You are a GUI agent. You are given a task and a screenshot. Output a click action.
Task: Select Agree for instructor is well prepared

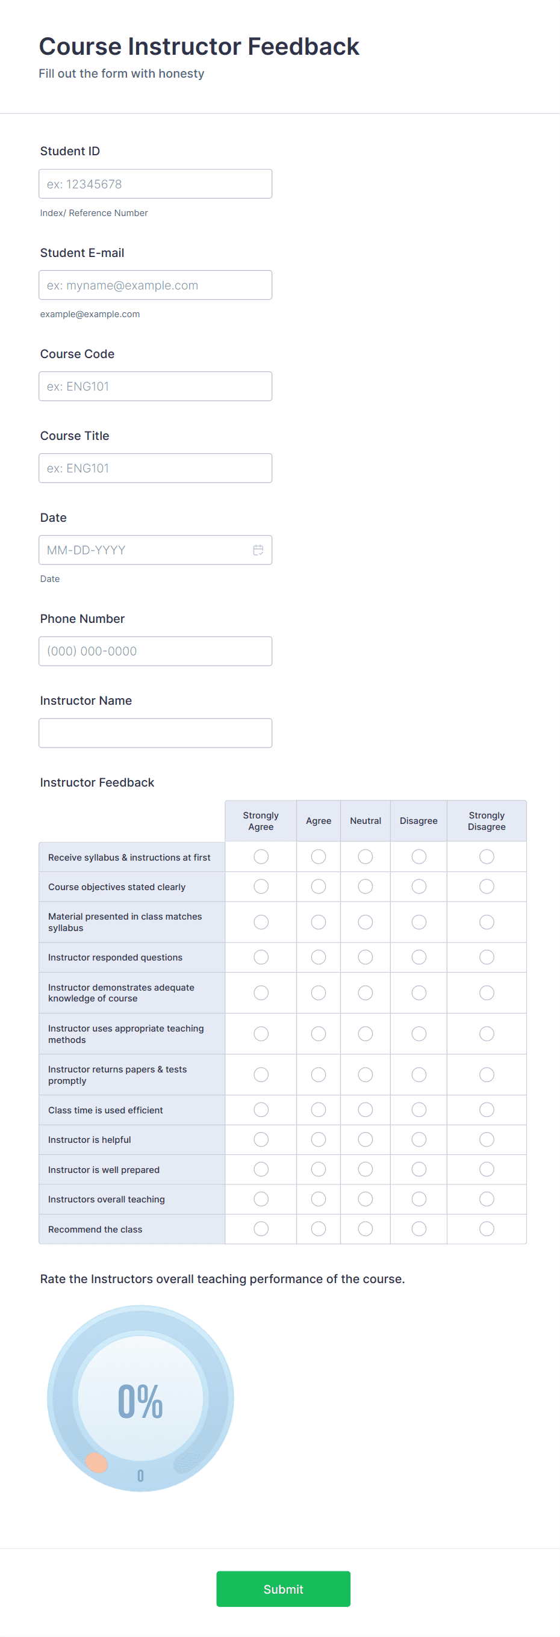click(319, 1169)
